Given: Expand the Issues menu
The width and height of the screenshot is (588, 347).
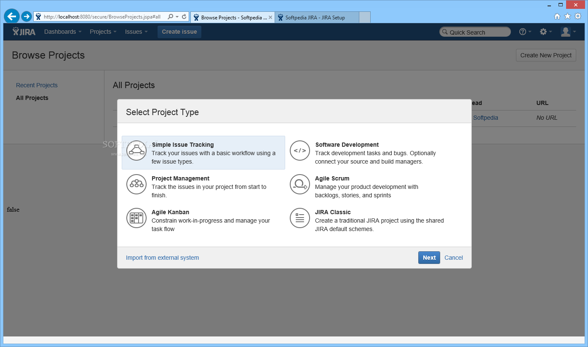Looking at the screenshot, I should [136, 32].
